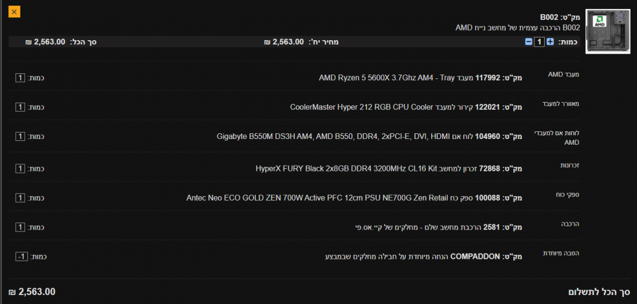This screenshot has height=304, width=637.
Task: Click quantity box for HyperX FURY memory
Action: [x=20, y=168]
